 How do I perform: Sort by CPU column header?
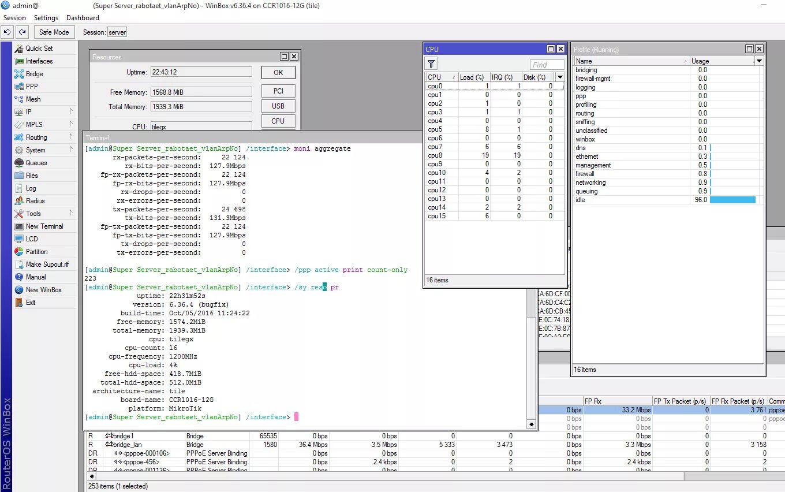tap(442, 77)
